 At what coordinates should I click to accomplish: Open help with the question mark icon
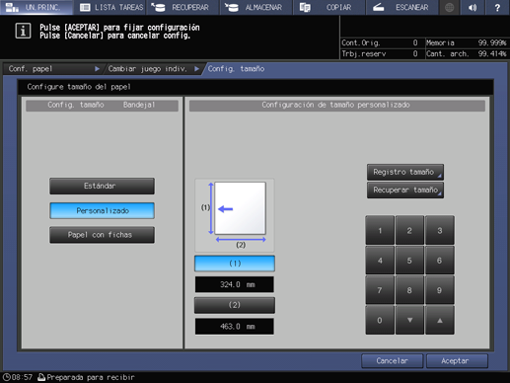(497, 7)
